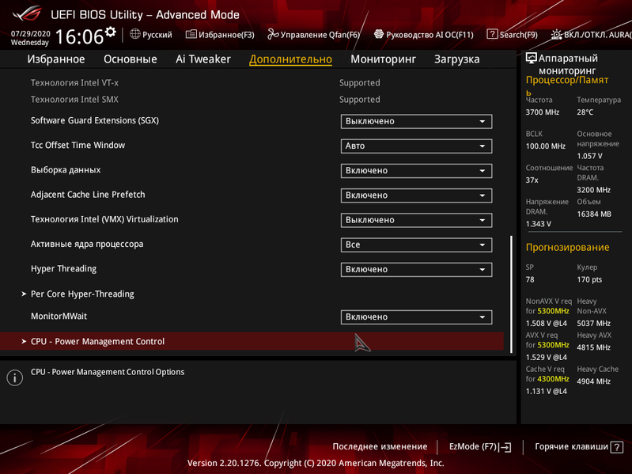This screenshot has height=474, width=632.
Task: Click the 16384 MB memory value
Action: coord(594,214)
